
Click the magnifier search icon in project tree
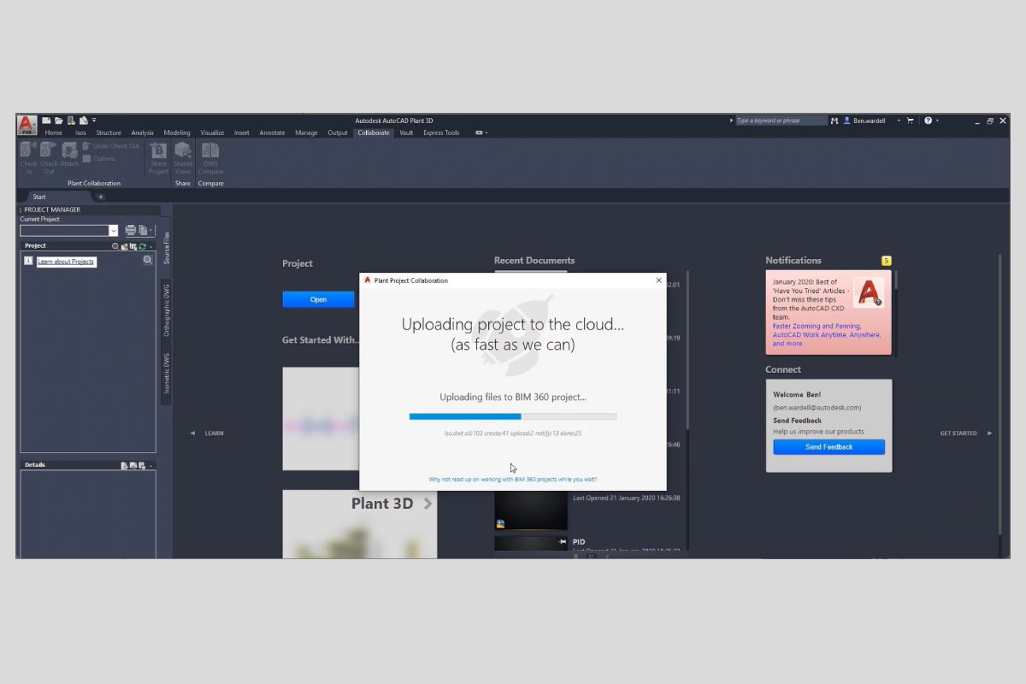148,261
